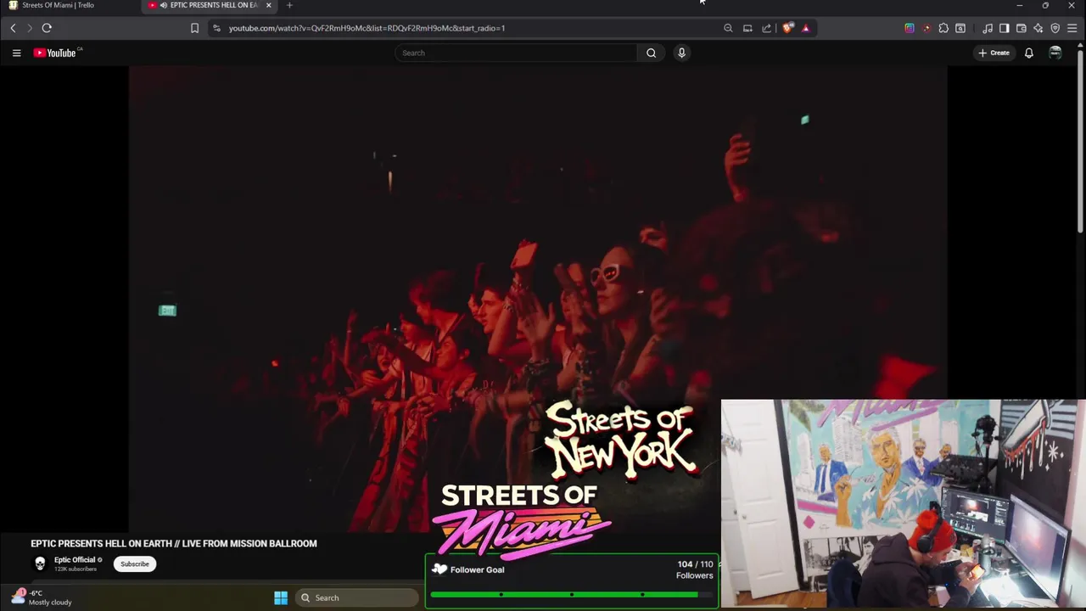This screenshot has height=611, width=1086.
Task: Click the colorful square extension icon
Action: pyautogui.click(x=910, y=28)
